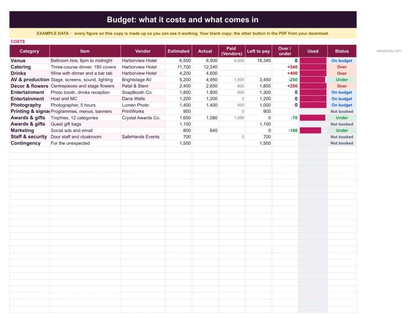Click the Status column header
This screenshot has height=318, width=417.
[x=342, y=51]
